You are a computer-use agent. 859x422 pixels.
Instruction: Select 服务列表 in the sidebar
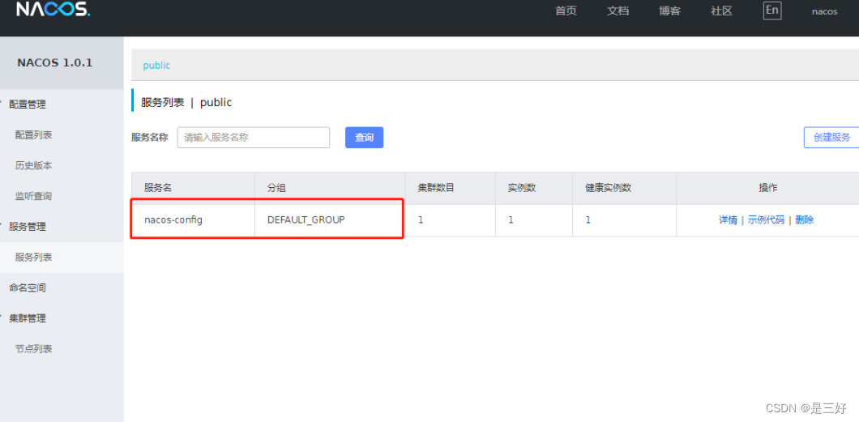33,258
